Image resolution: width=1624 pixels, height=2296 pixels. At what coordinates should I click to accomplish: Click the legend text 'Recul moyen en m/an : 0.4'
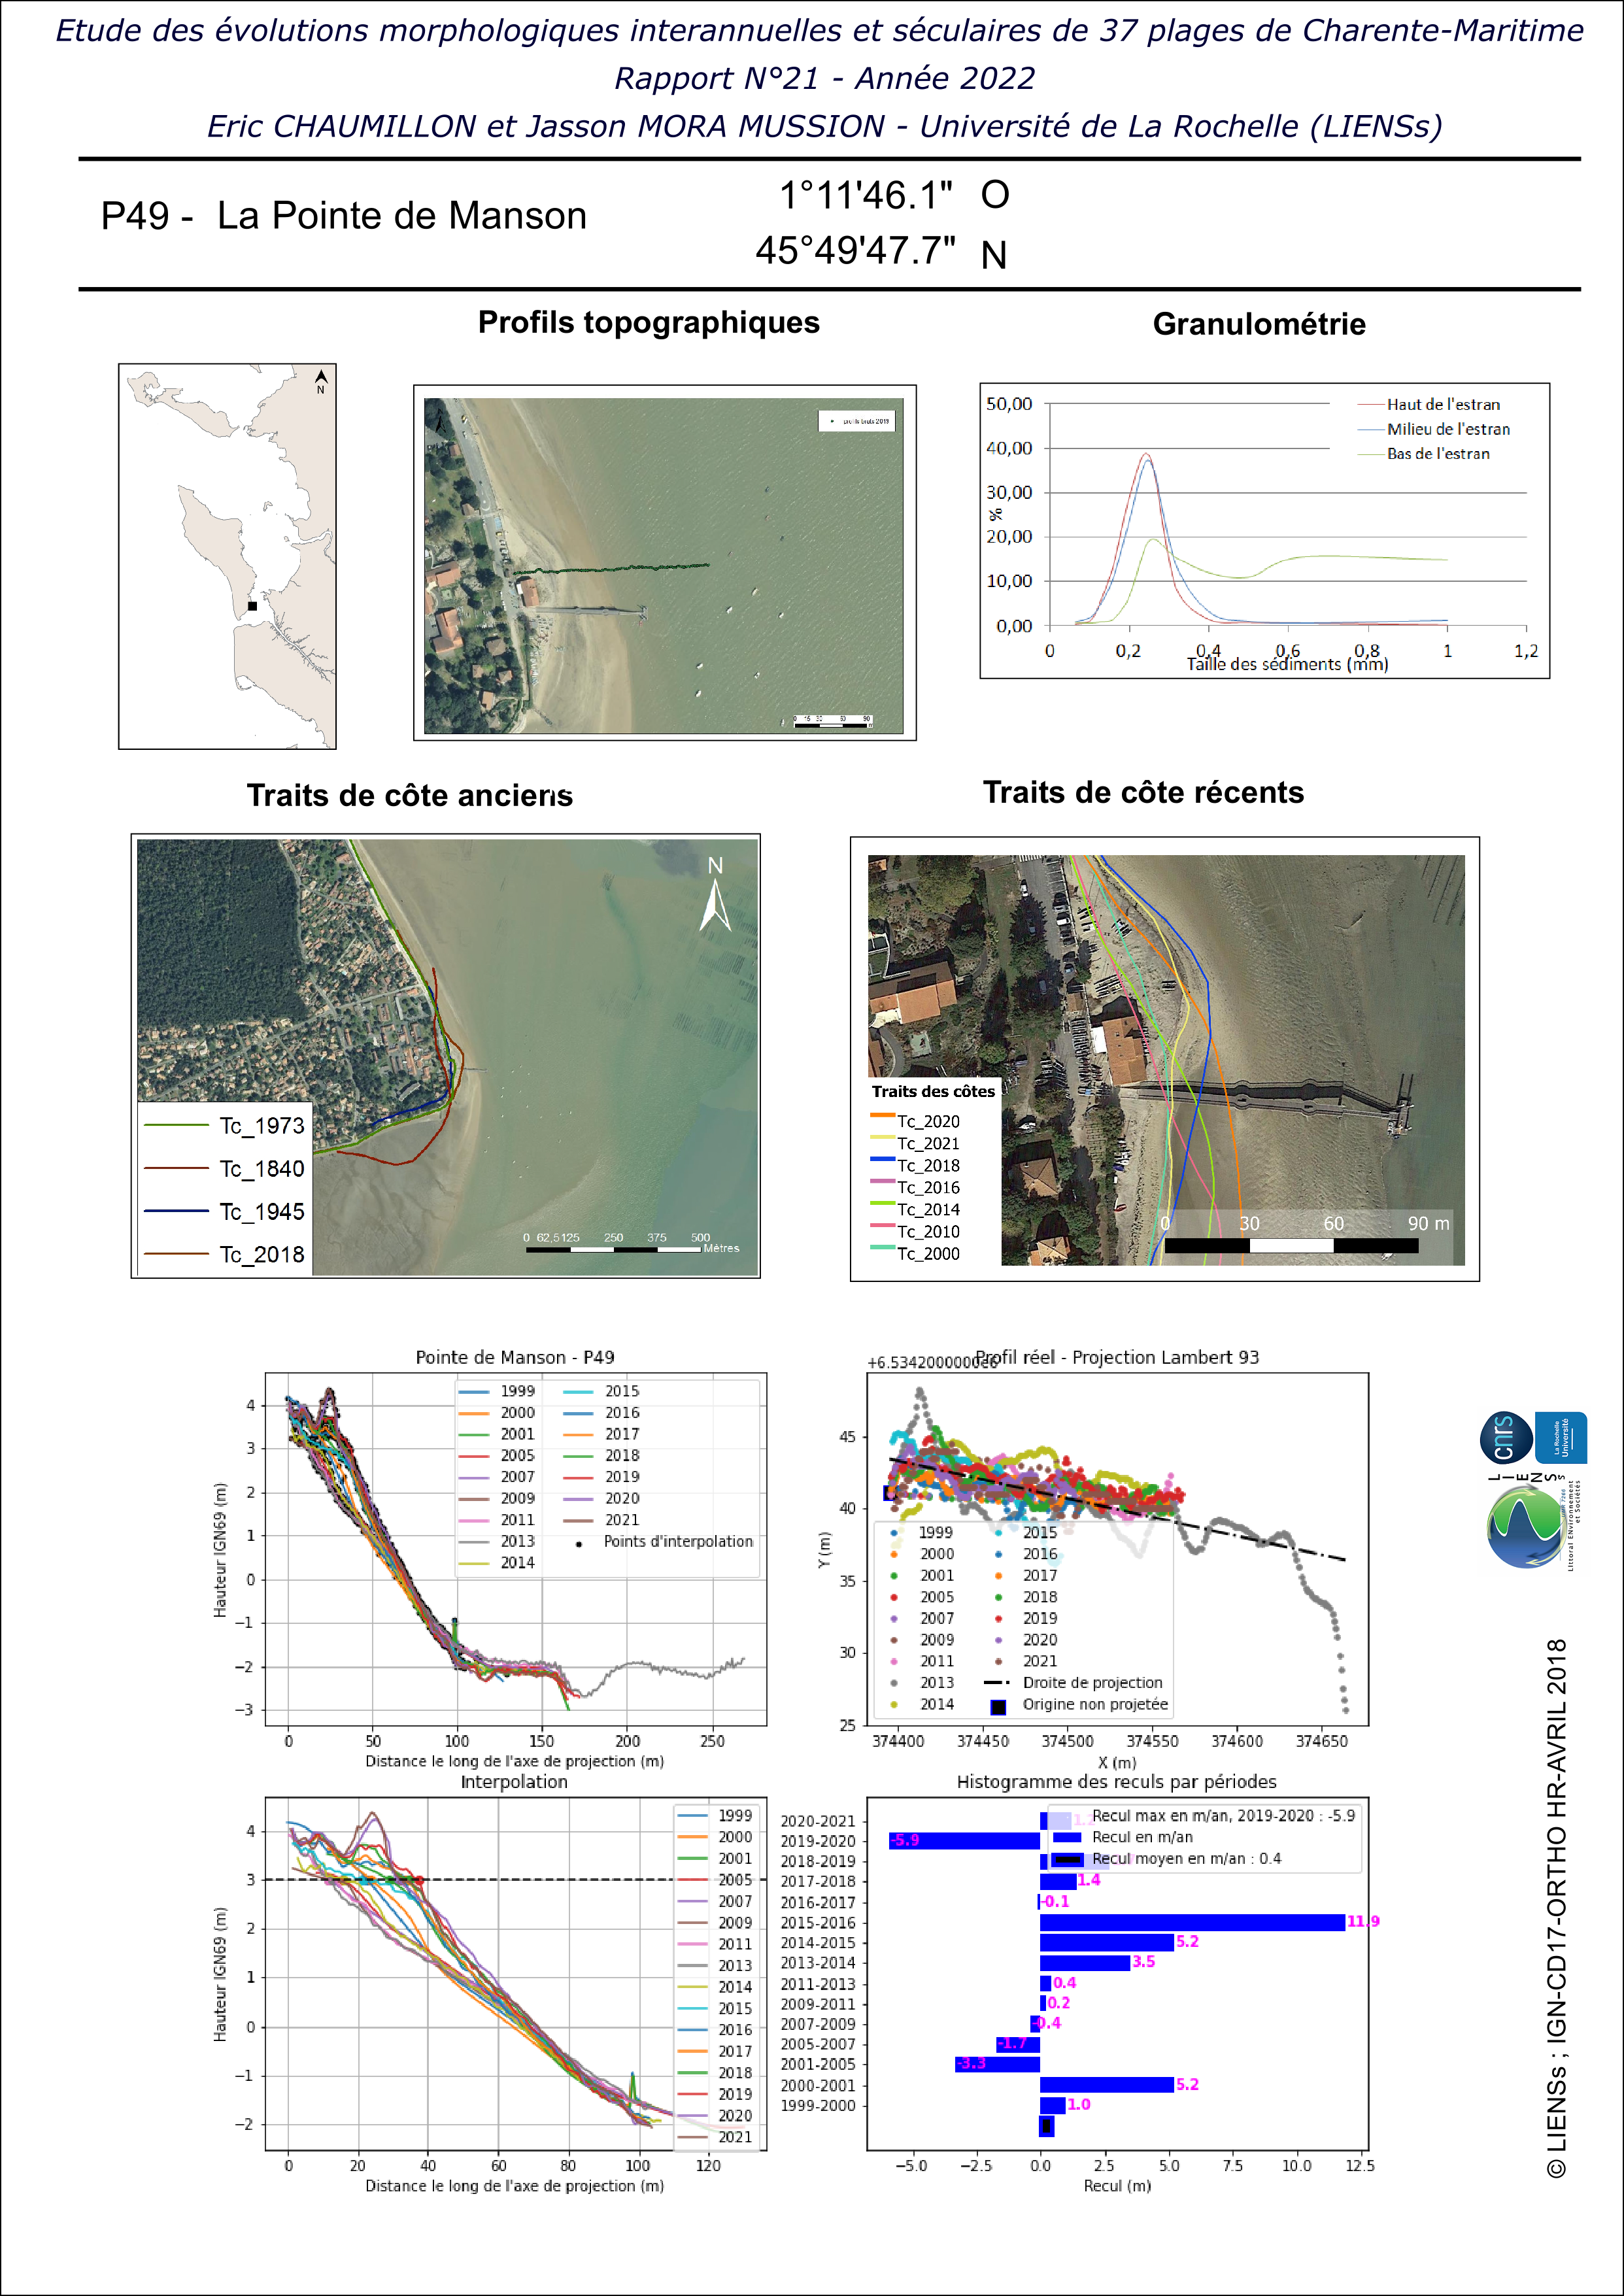(1186, 1858)
